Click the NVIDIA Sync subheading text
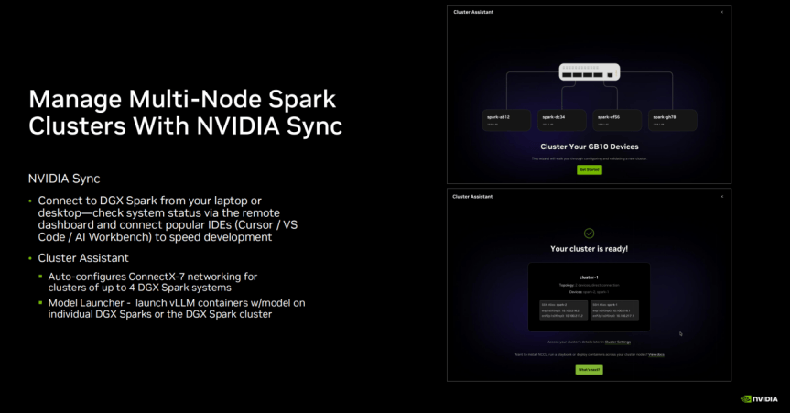This screenshot has height=413, width=791. click(x=64, y=179)
